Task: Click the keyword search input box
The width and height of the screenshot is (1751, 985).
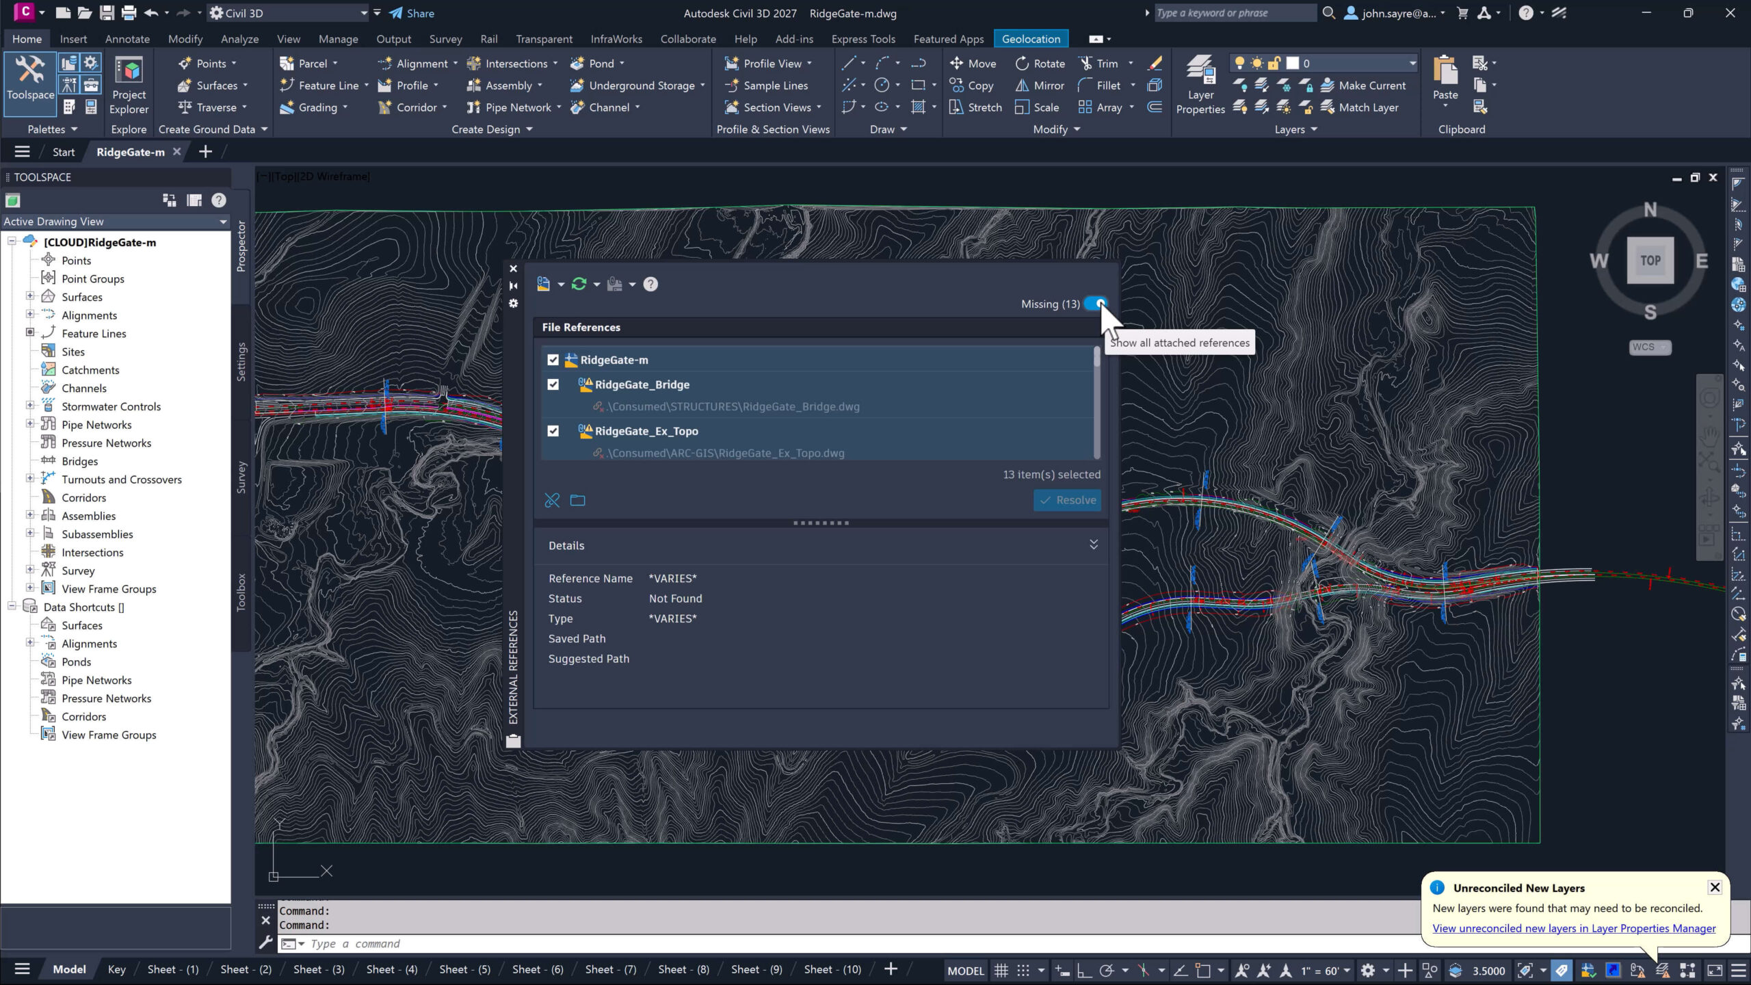Action: click(1235, 13)
